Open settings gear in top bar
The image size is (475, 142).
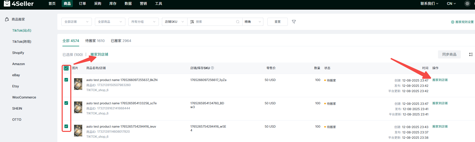click(467, 4)
